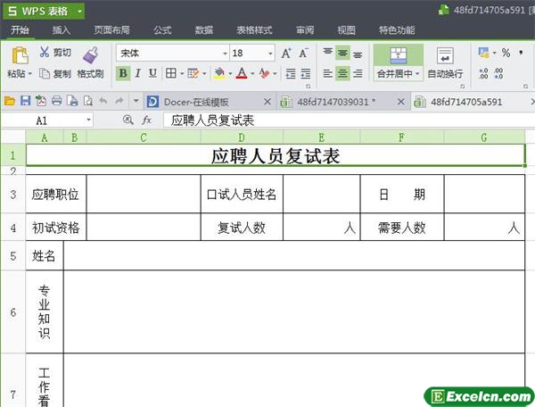
Task: Open 审阅 ribbon tab
Action: [x=305, y=30]
